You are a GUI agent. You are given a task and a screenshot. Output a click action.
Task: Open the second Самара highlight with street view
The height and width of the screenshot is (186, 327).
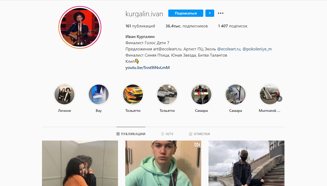(235, 95)
